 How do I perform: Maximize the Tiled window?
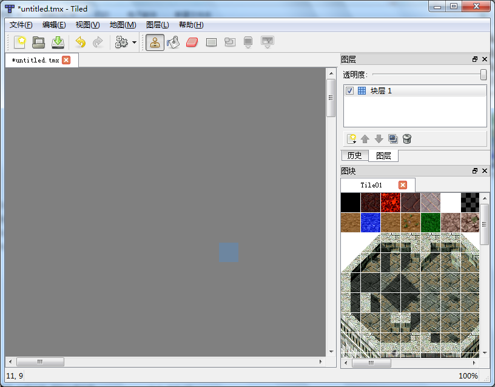(454, 7)
